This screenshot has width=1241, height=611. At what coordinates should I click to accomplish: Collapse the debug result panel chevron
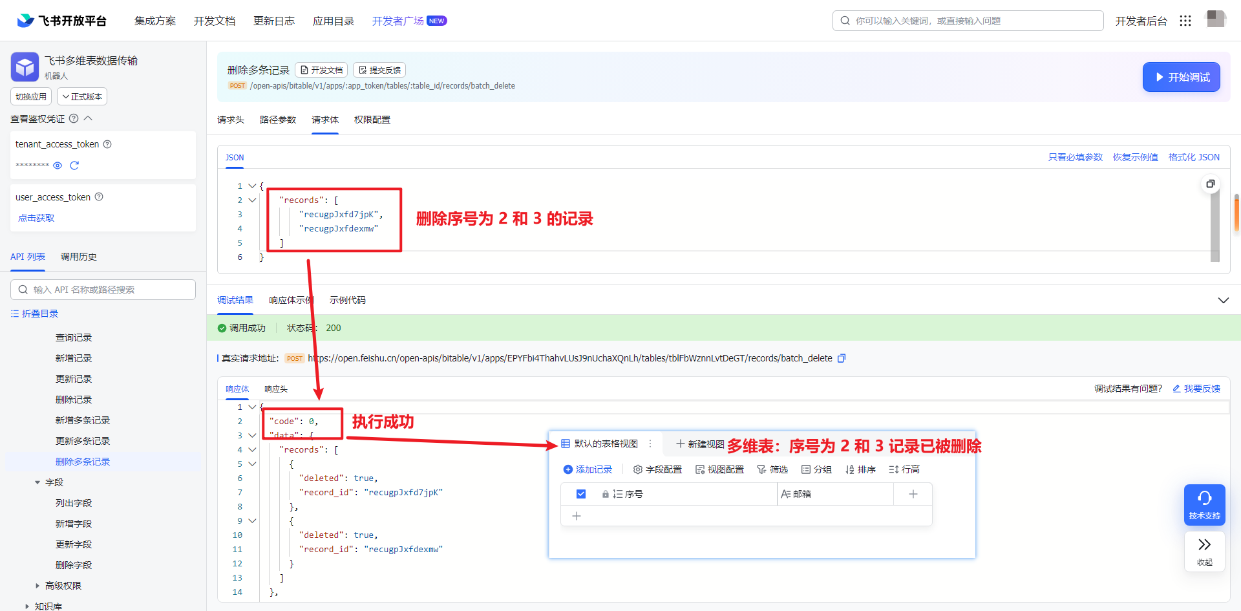[x=1223, y=300]
